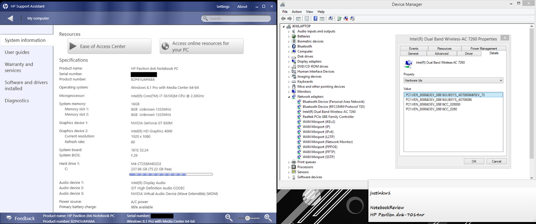
Task: Click the zoom slider handle in HP footer
Action: tap(247, 218)
